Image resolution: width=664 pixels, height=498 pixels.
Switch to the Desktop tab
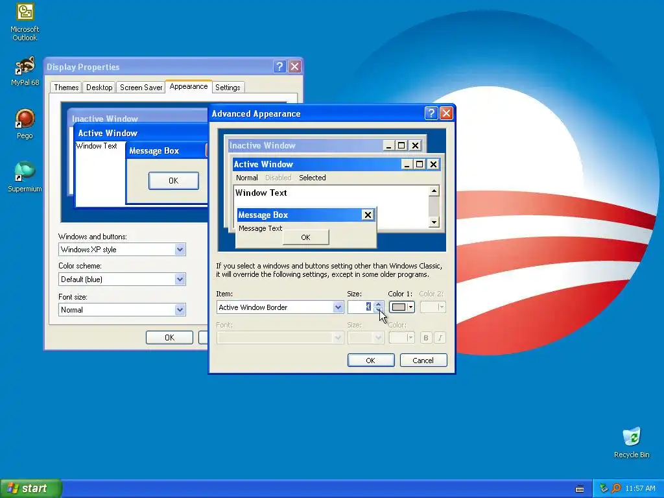[99, 88]
